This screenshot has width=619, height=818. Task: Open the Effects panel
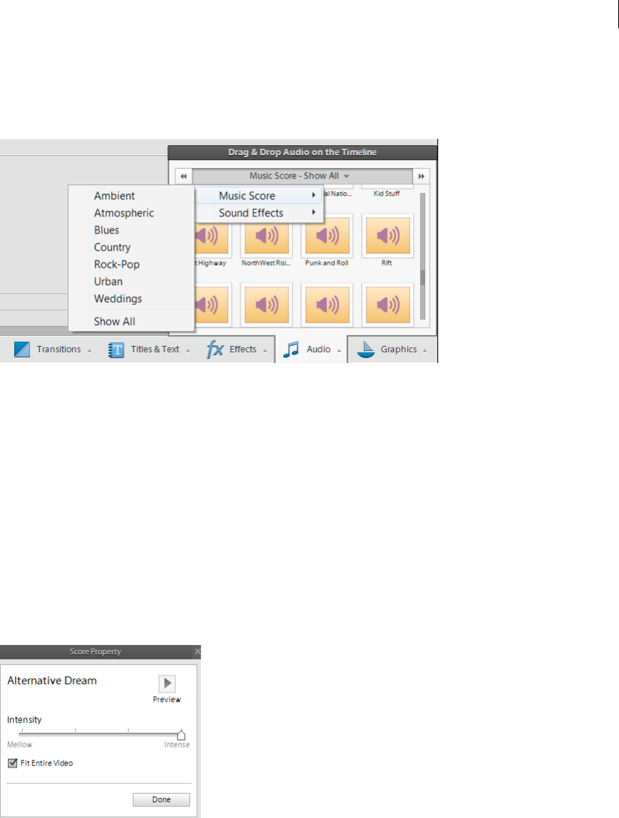pyautogui.click(x=237, y=350)
